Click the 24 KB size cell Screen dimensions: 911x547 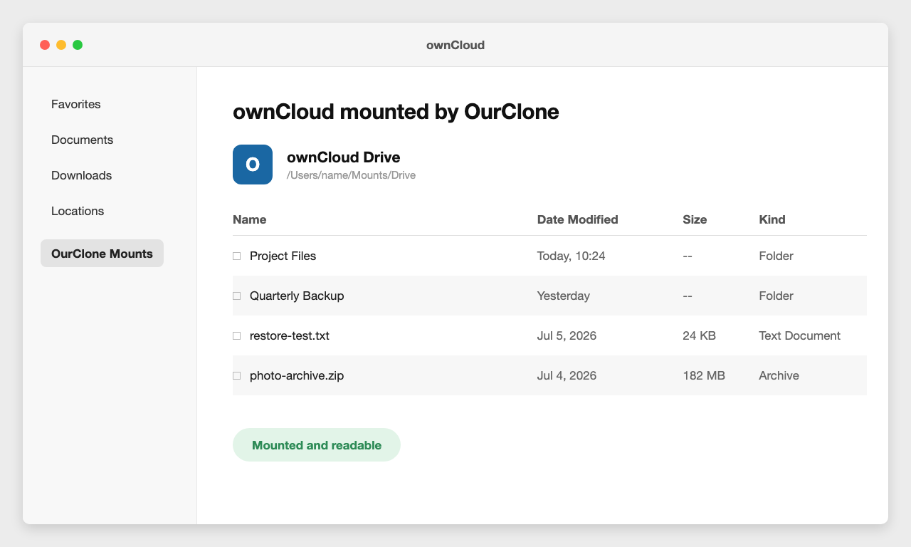[700, 335]
